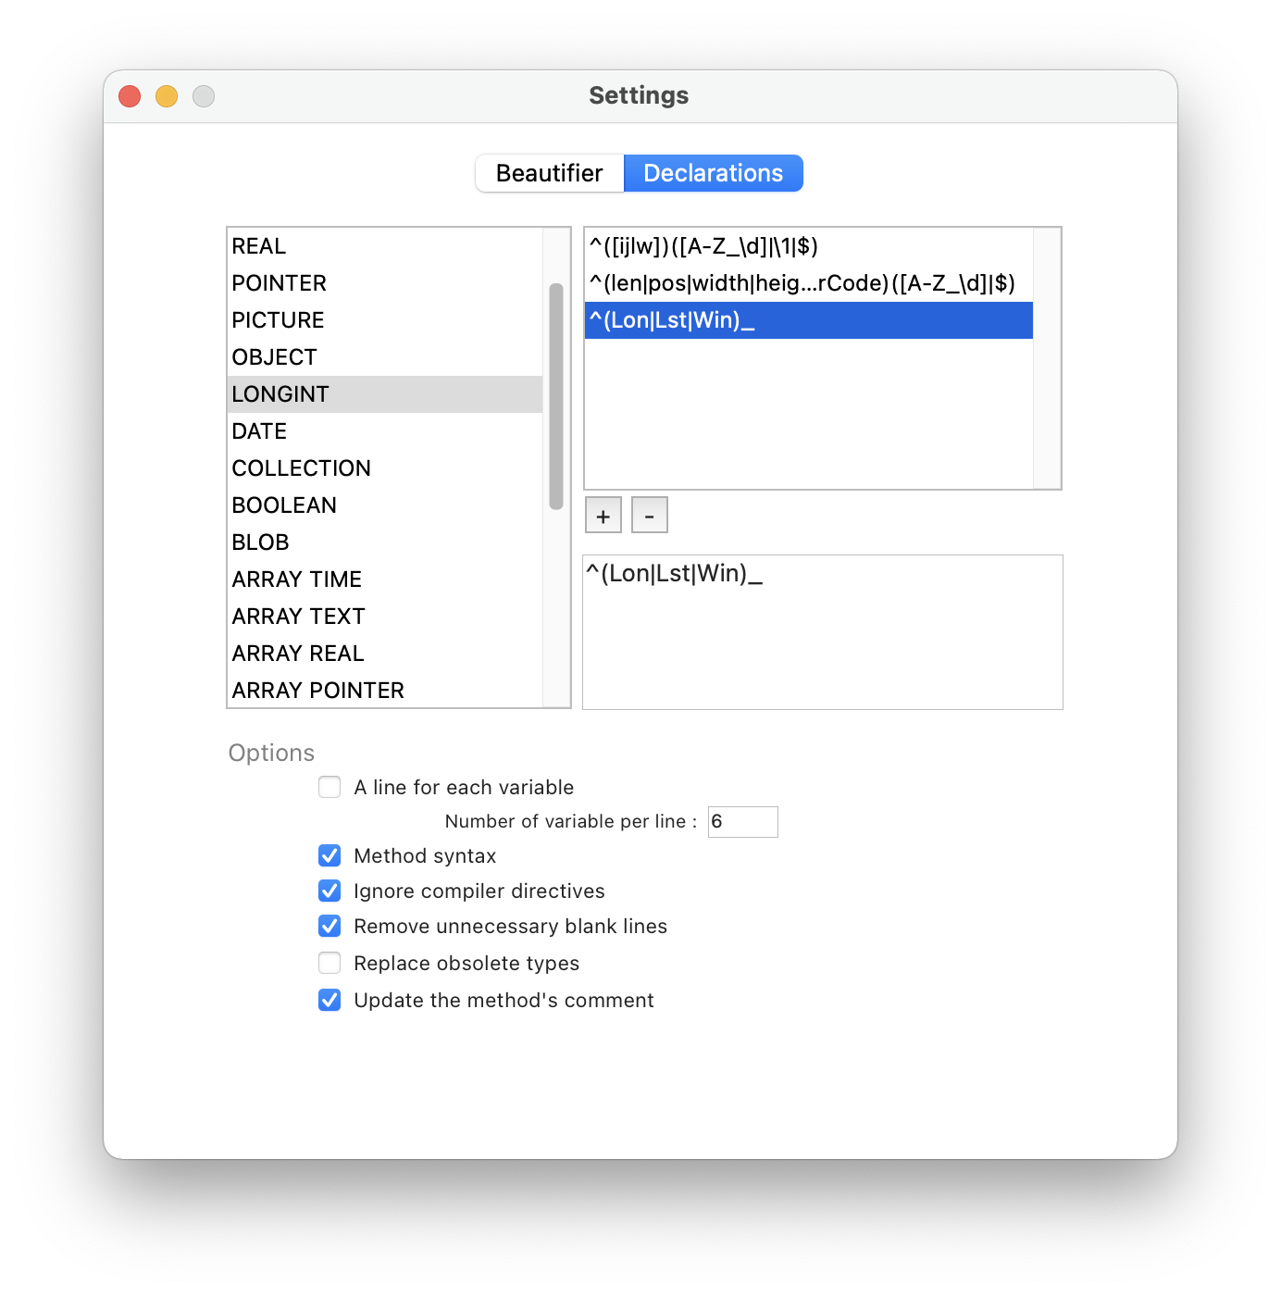The image size is (1281, 1296).
Task: Uncheck Method syntax option
Action: (330, 855)
